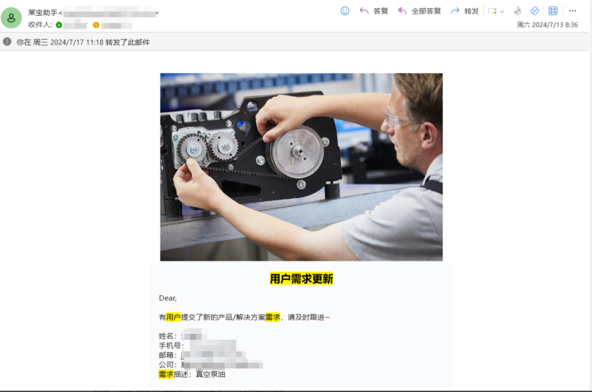
Task: Click the forwarded notice banner text
Action: [82, 41]
